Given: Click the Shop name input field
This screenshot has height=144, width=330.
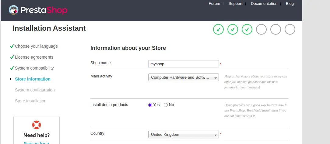Looking at the screenshot, I should (x=184, y=64).
